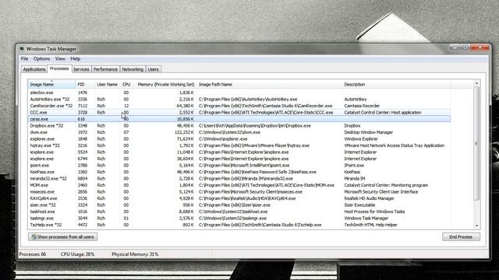Screen dimensions: 499x280
Task: Select the msseces.exe process
Action: pyautogui.click(x=239, y=192)
